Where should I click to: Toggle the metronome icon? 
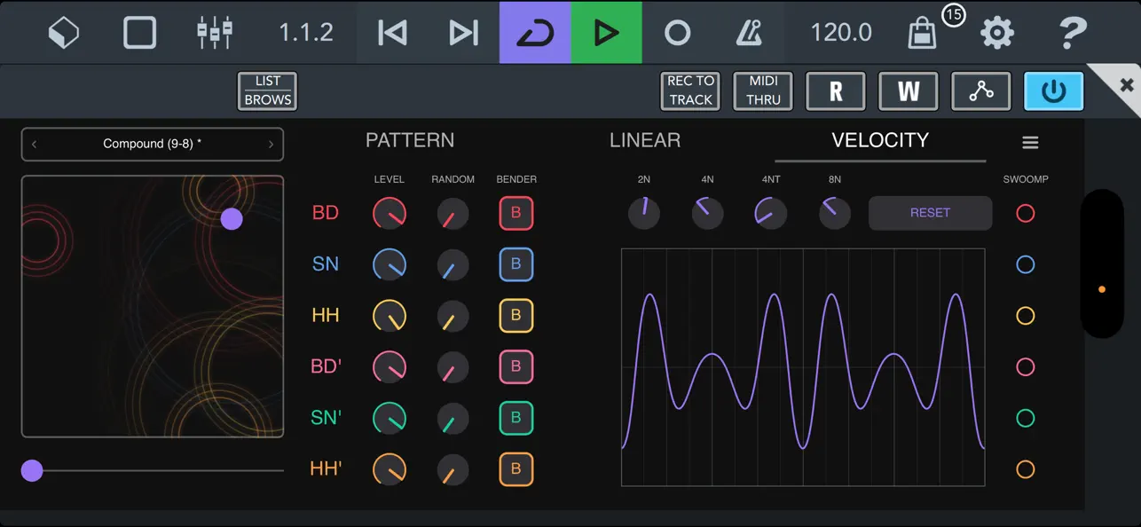[750, 33]
